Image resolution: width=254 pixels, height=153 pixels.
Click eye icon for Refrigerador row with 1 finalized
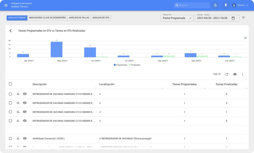tap(25, 112)
